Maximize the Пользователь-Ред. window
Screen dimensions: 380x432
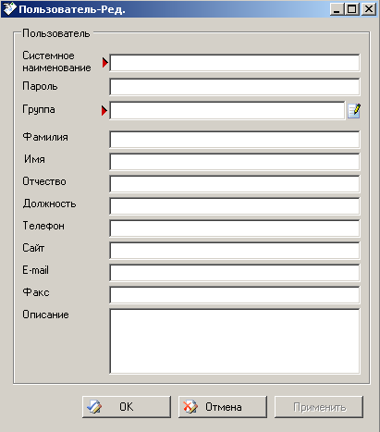352,9
